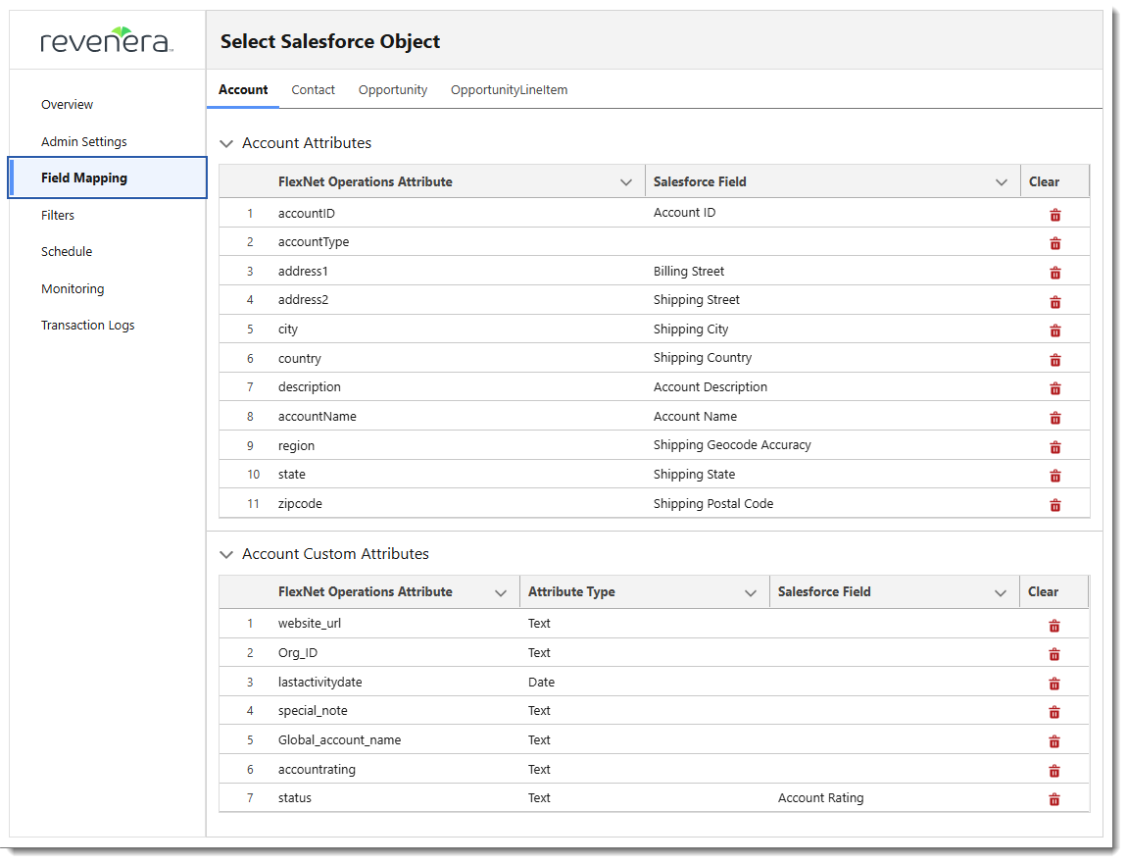
Task: Collapse the Account Custom Attributes section
Action: 226,554
